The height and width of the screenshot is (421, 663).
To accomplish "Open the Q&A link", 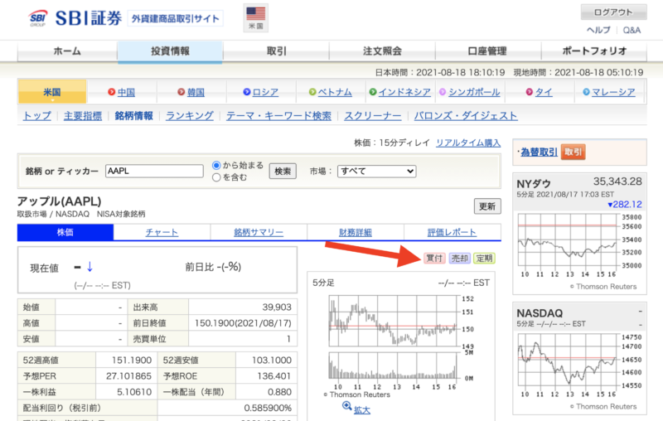I will point(632,30).
